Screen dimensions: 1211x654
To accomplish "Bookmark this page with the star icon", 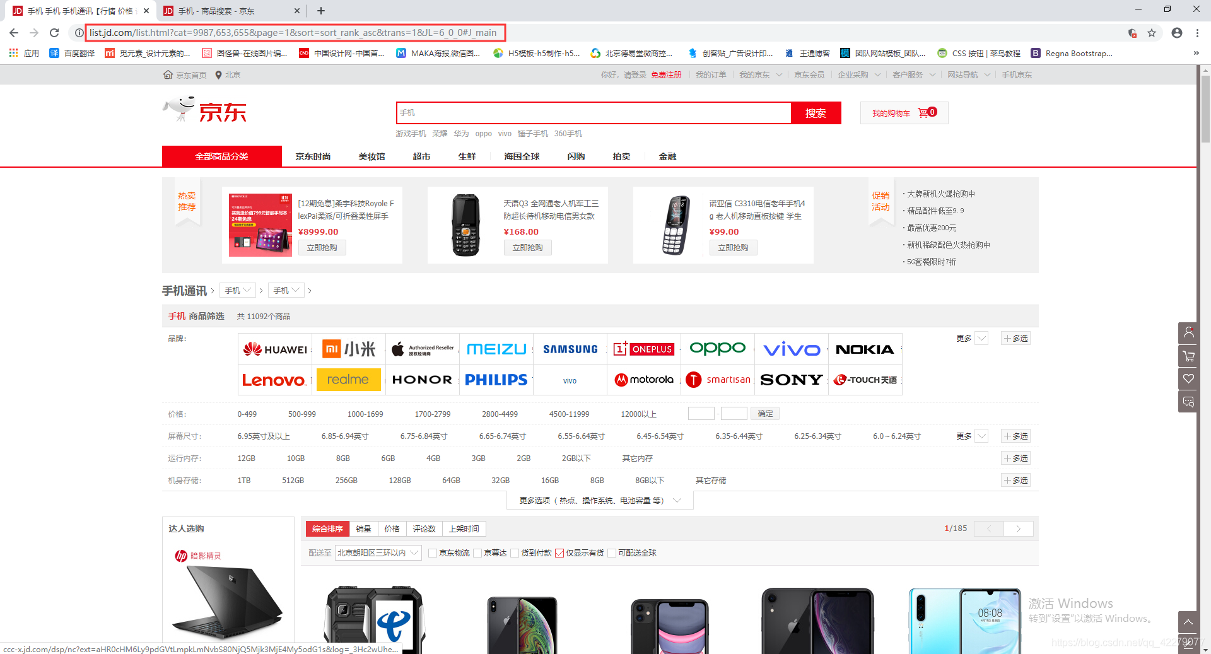I will point(1152,33).
